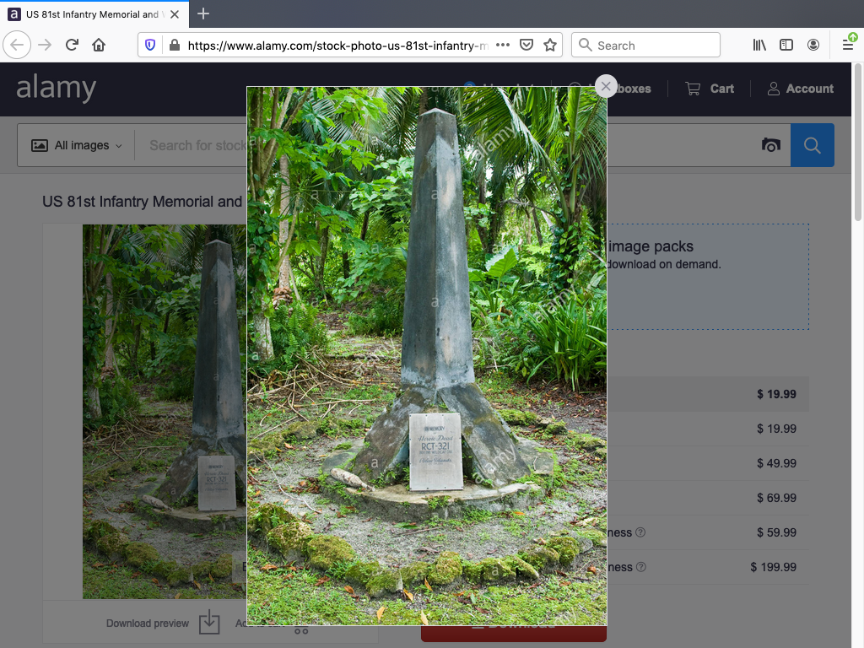Open page actions three-dot menu
Screen dimensions: 864x648
(503, 46)
